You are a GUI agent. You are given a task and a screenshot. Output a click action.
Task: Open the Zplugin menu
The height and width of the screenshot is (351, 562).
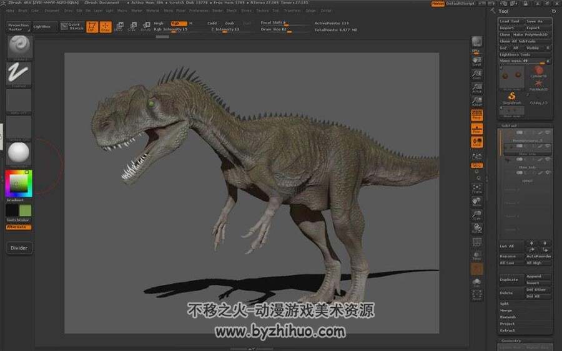click(x=311, y=11)
